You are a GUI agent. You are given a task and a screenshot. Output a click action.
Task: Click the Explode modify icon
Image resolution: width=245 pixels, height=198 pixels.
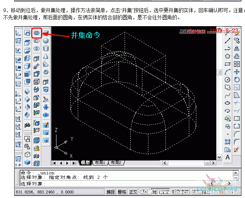[x=237, y=150]
